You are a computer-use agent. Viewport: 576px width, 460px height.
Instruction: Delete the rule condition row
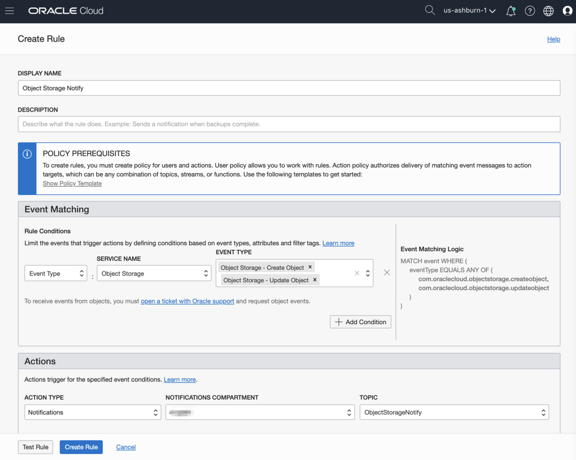pyautogui.click(x=387, y=273)
